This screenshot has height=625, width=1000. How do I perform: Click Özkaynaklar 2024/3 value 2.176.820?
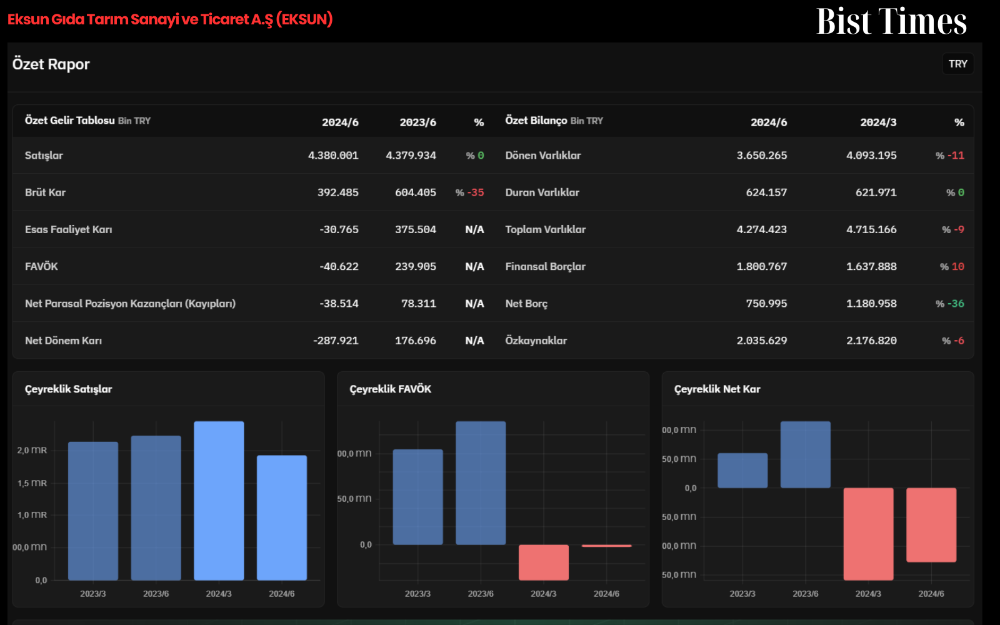coord(871,341)
